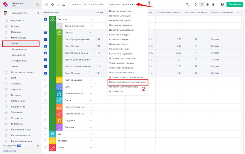Check the Допы checkbox
245x154 pixels.
point(46,147)
